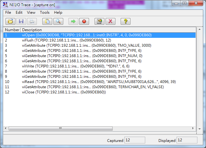The width and height of the screenshot is (206, 148).
Task: Click the horizontal scrollbar right arrow
Action: coord(193,128)
